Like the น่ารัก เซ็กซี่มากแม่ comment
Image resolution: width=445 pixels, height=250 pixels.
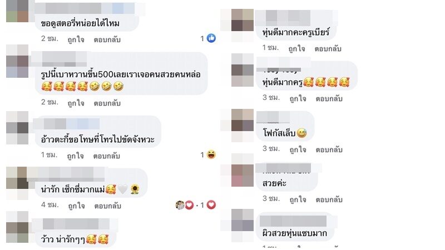click(x=76, y=206)
